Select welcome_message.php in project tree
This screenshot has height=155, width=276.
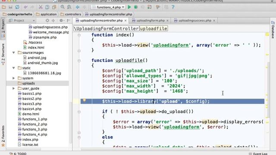51,32
